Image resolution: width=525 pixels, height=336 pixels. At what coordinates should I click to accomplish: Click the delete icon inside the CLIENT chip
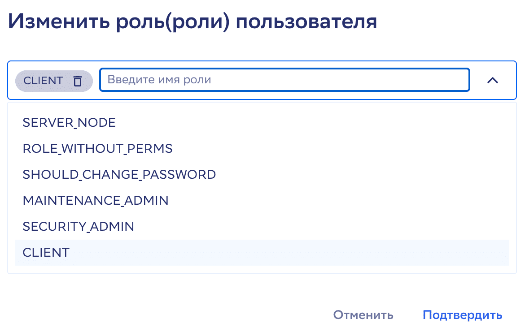(78, 81)
